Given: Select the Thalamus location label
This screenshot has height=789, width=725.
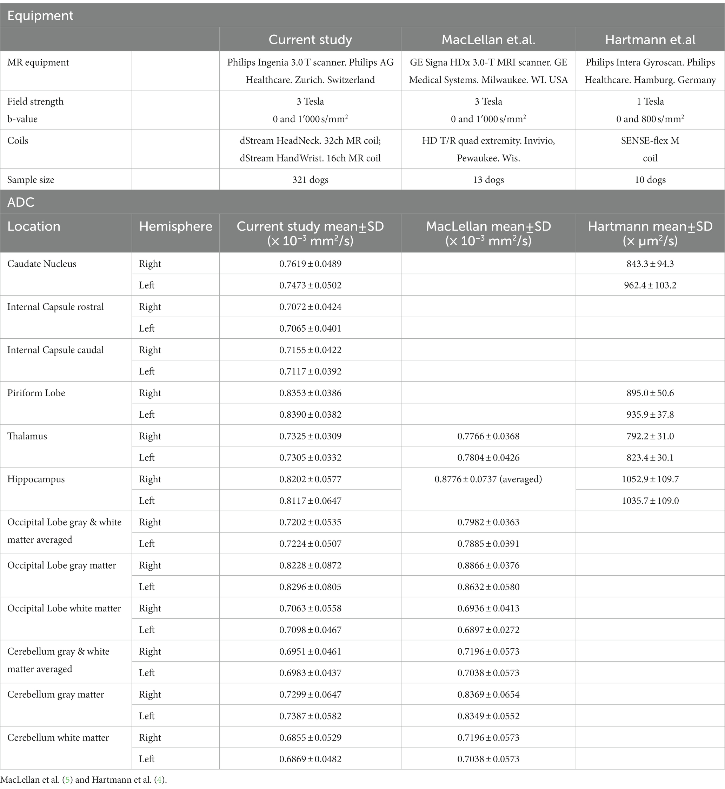Looking at the screenshot, I should pyautogui.click(x=27, y=436).
